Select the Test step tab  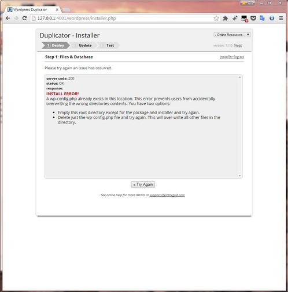coord(109,46)
